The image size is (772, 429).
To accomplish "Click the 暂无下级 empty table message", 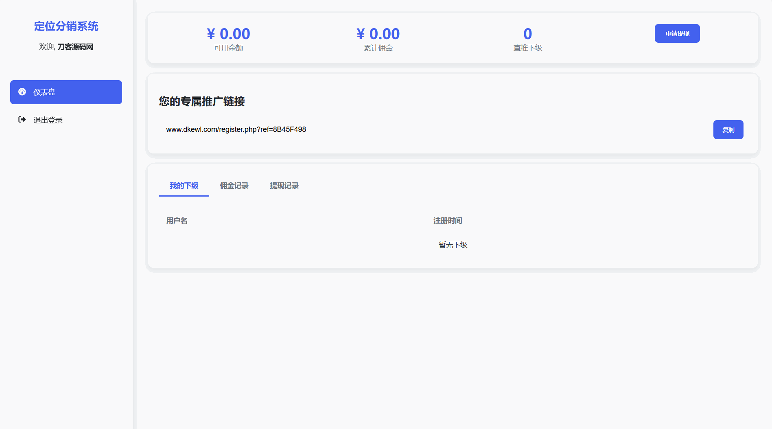I will (453, 245).
